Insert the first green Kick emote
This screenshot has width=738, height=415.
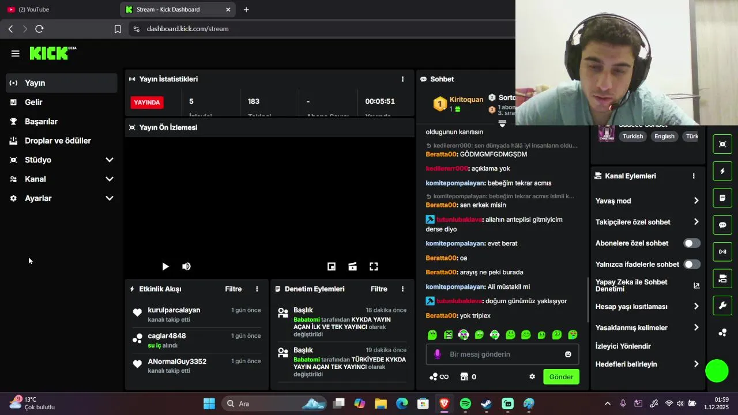(432, 334)
